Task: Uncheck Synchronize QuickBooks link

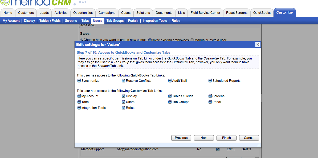Action: pos(79,80)
